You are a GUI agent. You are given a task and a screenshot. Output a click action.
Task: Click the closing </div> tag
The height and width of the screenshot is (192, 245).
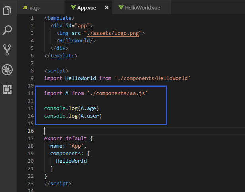click(59, 48)
